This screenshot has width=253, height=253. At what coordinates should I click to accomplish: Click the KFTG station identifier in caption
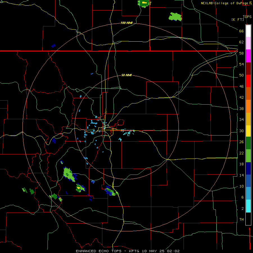click(134, 251)
